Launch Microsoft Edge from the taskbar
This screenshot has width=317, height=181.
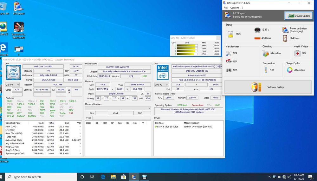pos(103,177)
